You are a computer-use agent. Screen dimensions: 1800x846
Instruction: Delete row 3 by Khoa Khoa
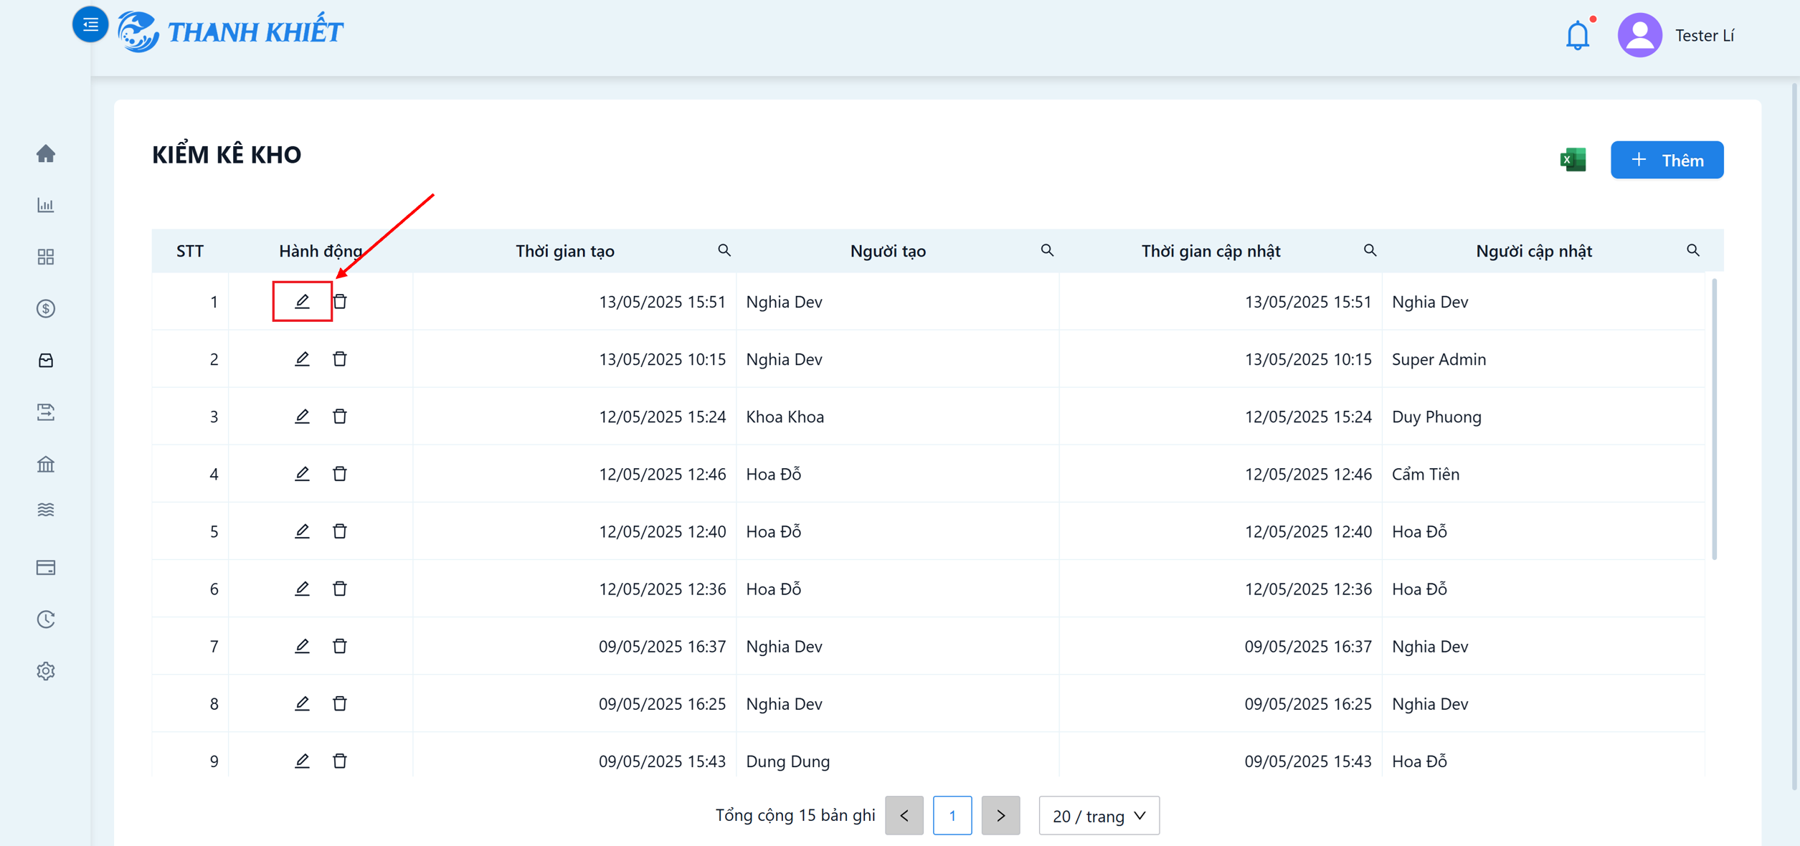(x=340, y=416)
